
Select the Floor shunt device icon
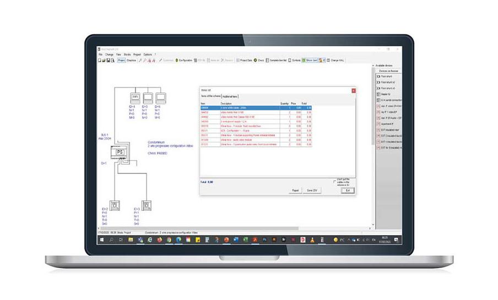coord(379,76)
